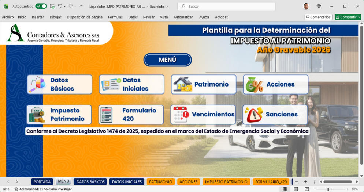Open the Undo history dropdown arrow

point(64,7)
